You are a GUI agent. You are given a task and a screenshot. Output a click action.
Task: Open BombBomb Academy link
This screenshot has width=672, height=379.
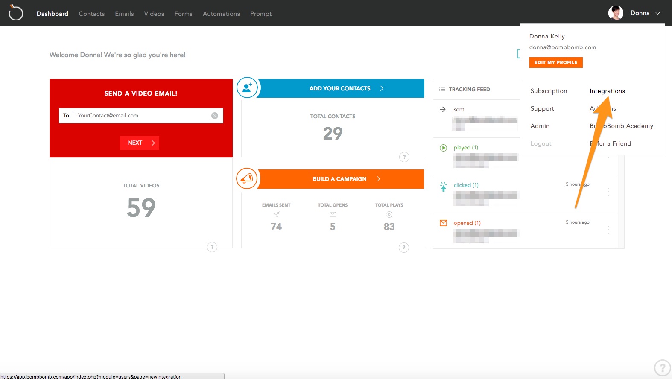pyautogui.click(x=621, y=126)
